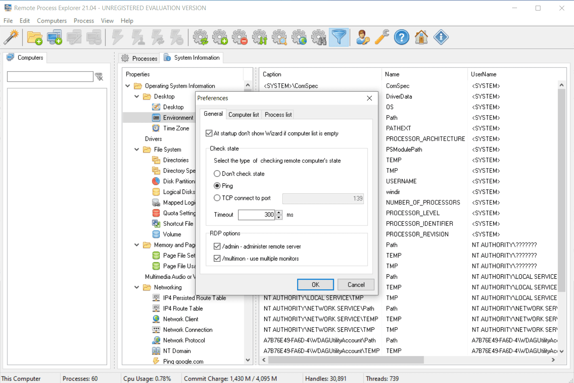Open the Process menu
This screenshot has width=574, height=383.
(x=84, y=21)
